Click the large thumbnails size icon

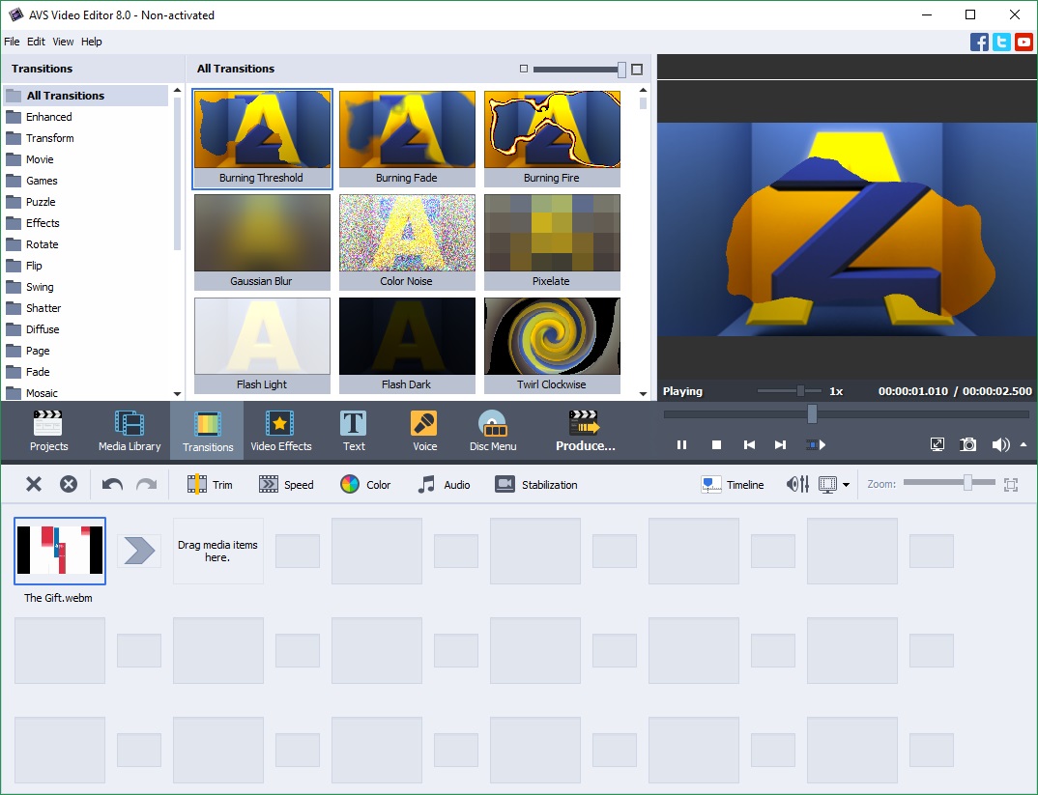pyautogui.click(x=637, y=69)
